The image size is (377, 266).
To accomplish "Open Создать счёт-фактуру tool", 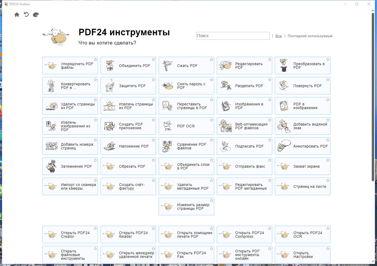I will tap(128, 186).
